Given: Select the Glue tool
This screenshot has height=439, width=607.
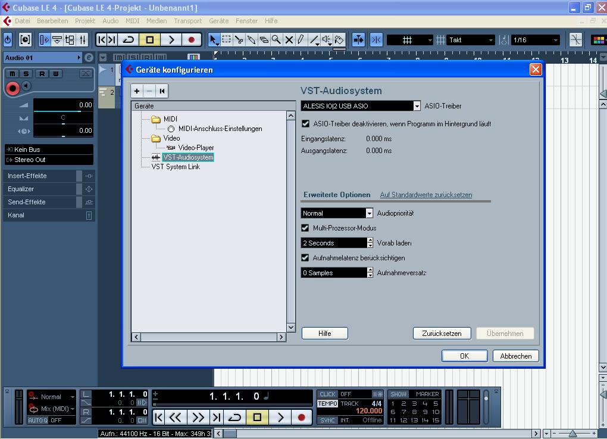Looking at the screenshot, I should tap(251, 39).
